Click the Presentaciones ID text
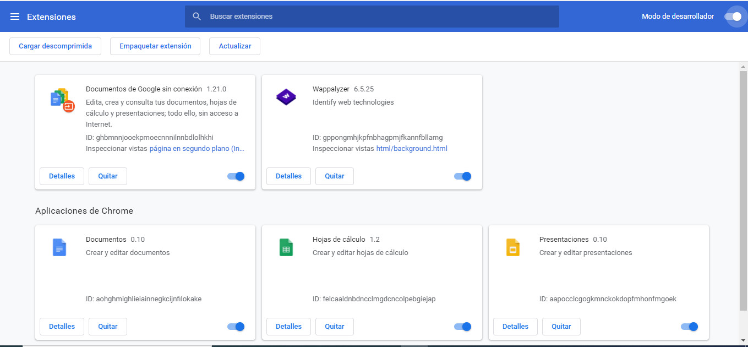Image resolution: width=748 pixels, height=347 pixels. pyautogui.click(x=608, y=299)
